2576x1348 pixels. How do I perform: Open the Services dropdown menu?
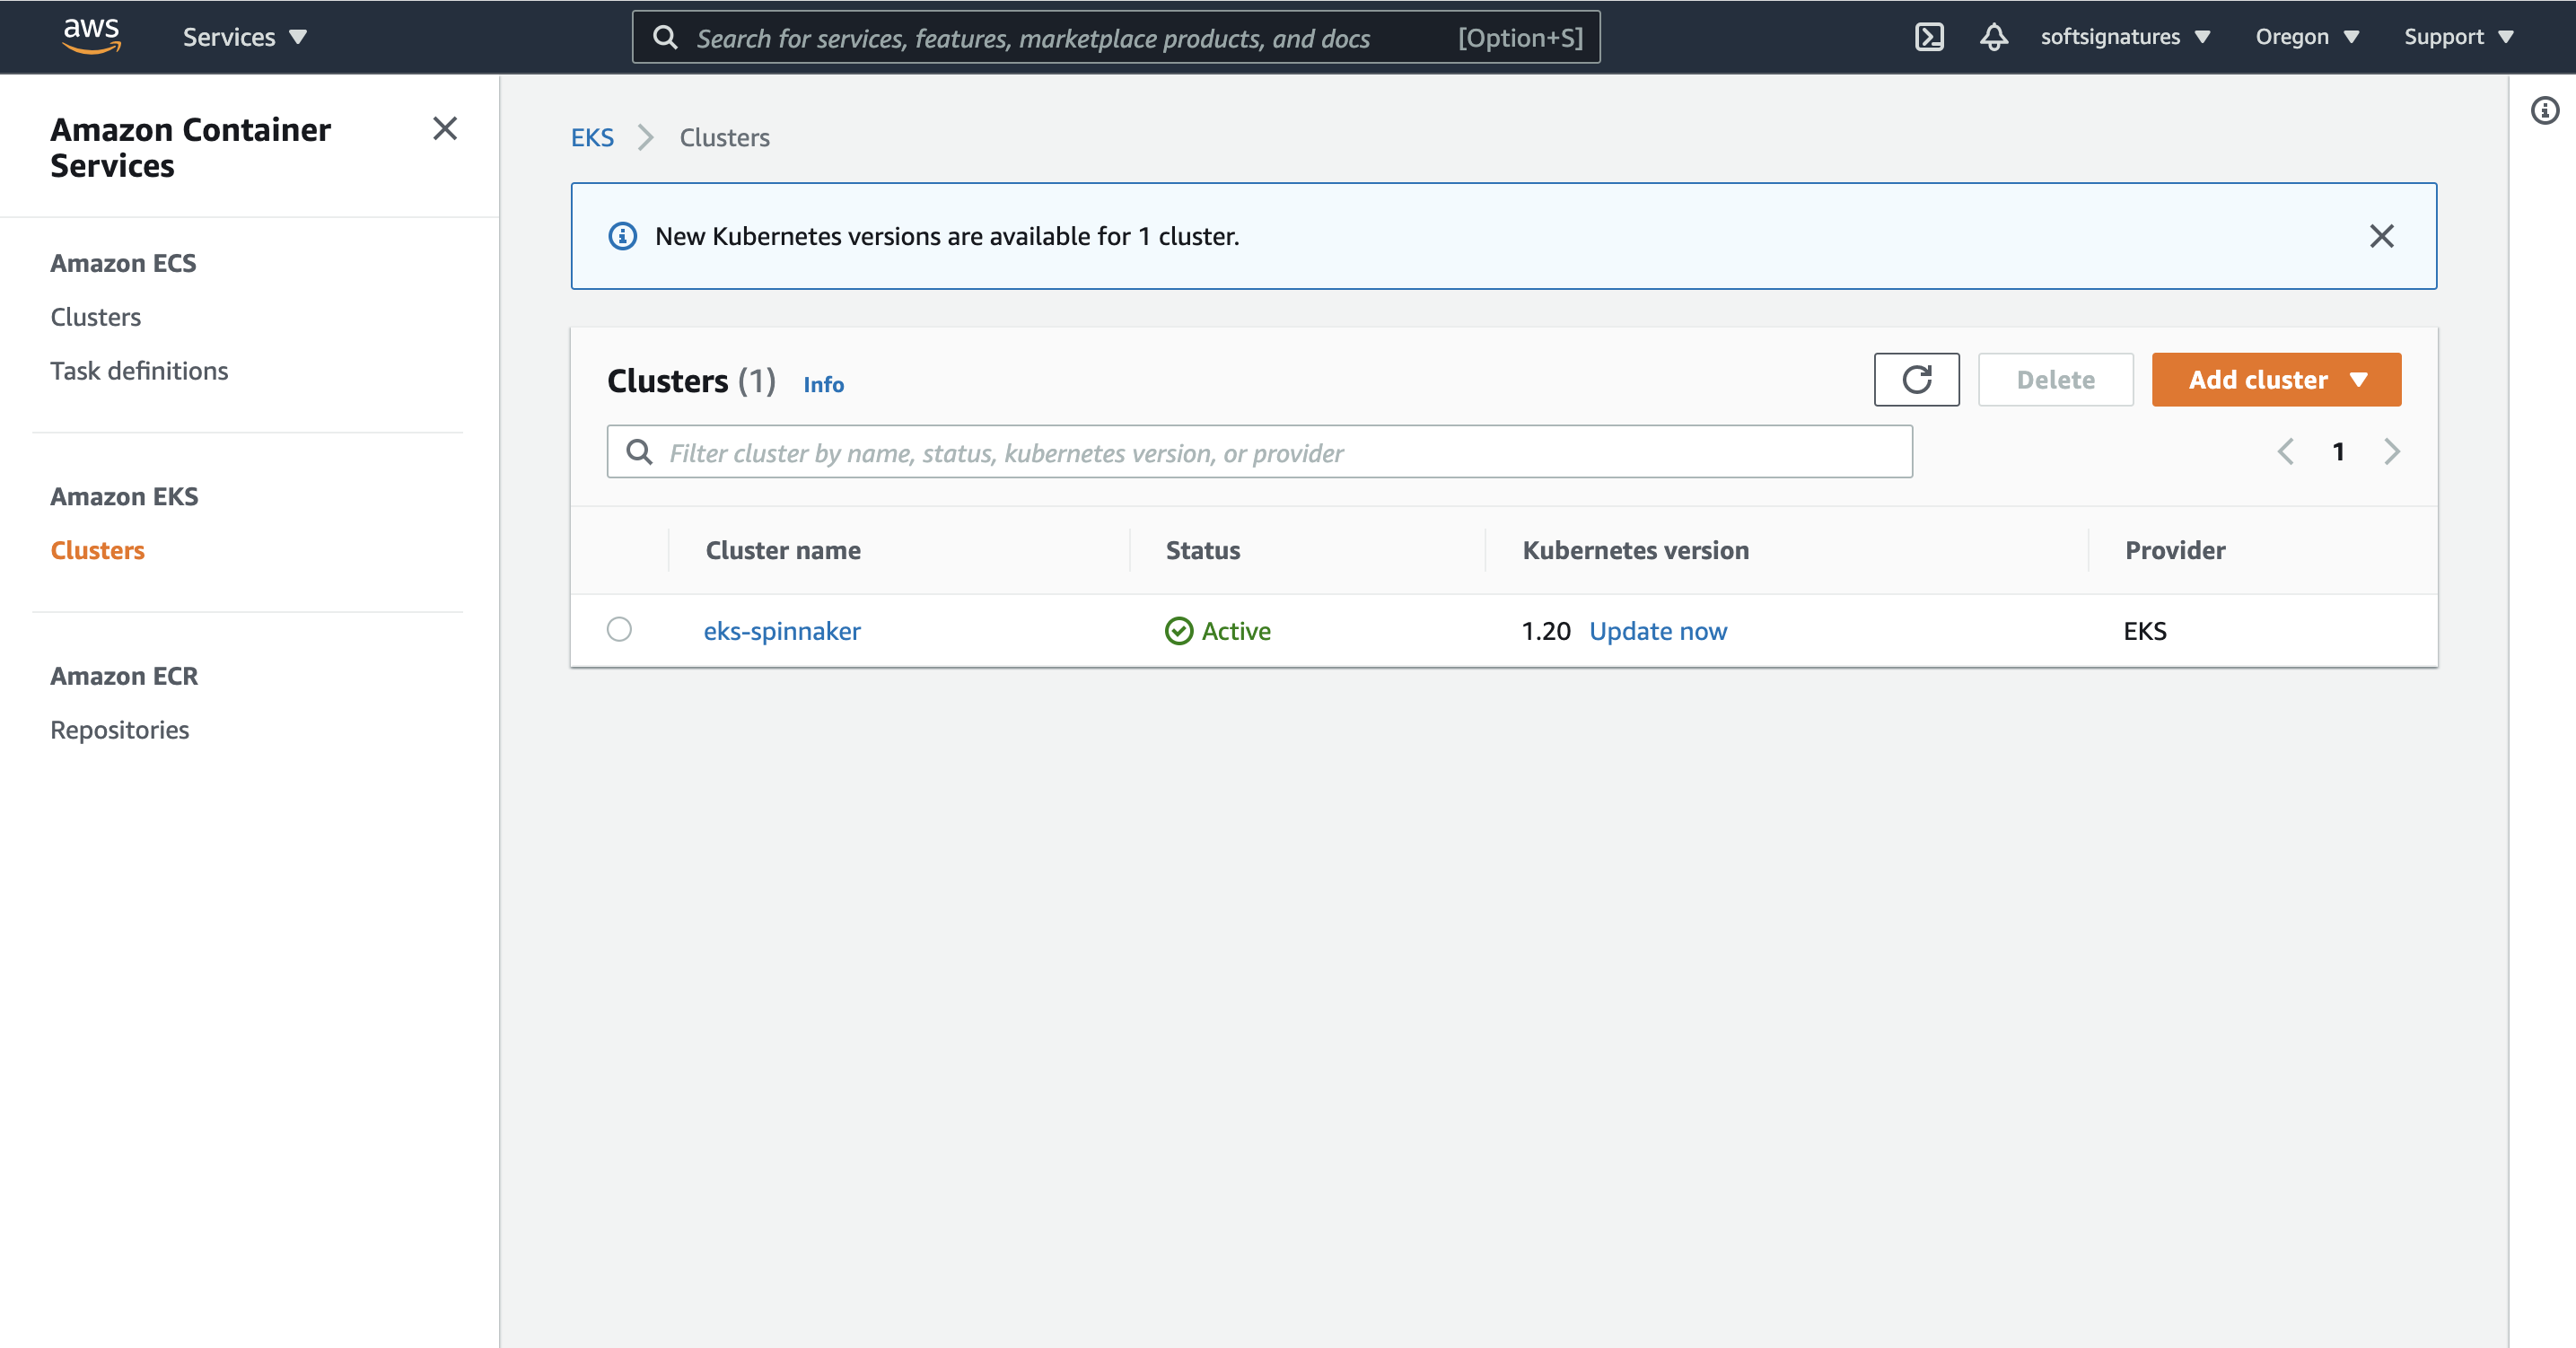tap(244, 37)
